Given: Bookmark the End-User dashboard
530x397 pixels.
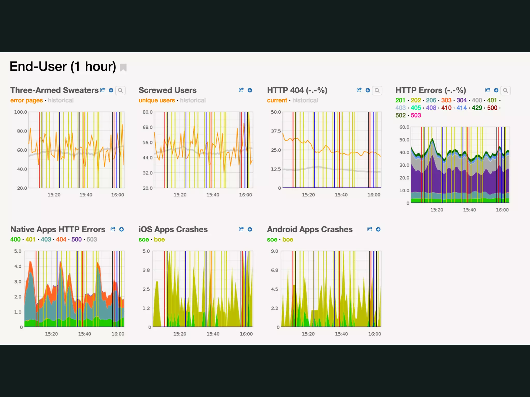Looking at the screenshot, I should pos(123,67).
